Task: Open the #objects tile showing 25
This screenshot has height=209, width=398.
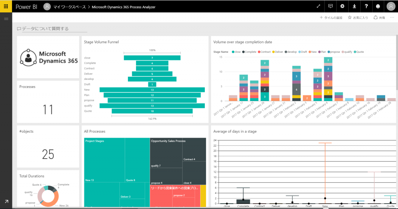Action: [48, 147]
